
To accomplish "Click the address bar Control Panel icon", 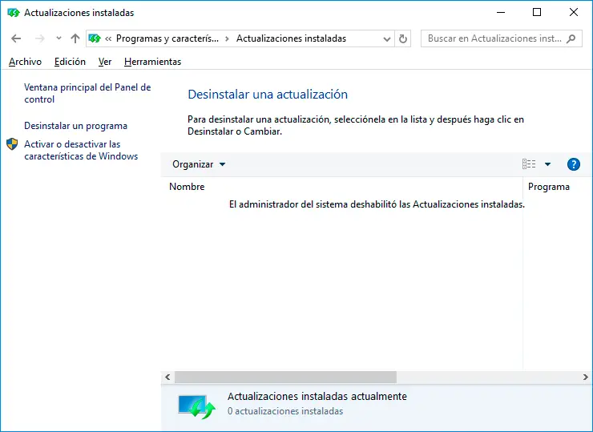I will [95, 38].
